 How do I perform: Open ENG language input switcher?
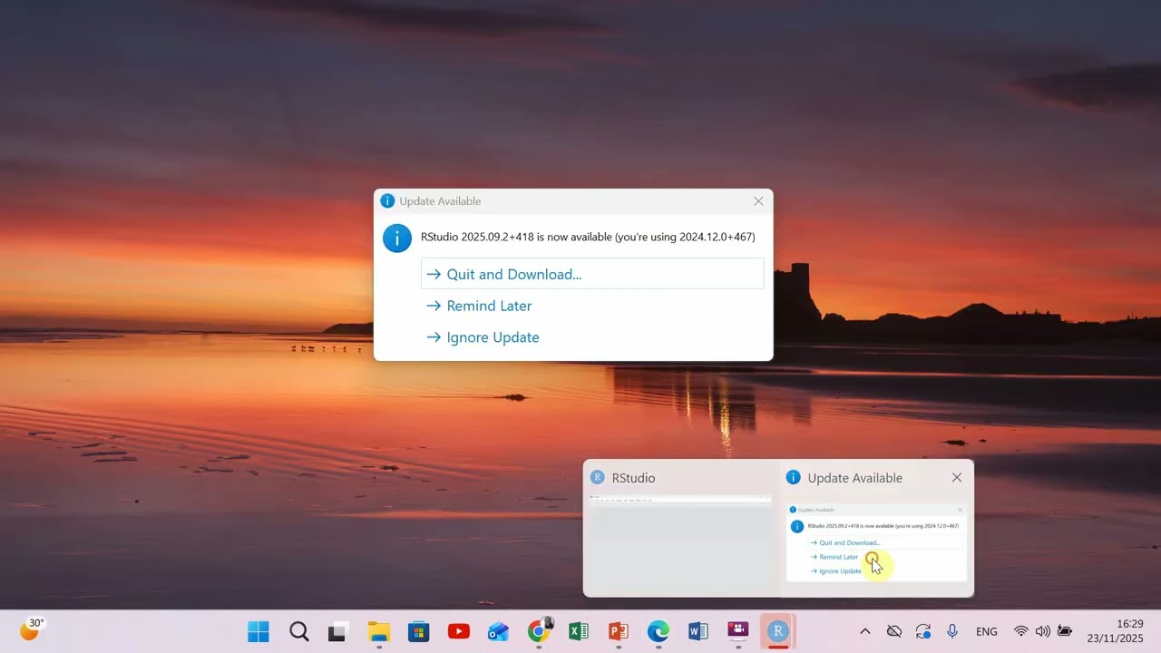click(987, 631)
